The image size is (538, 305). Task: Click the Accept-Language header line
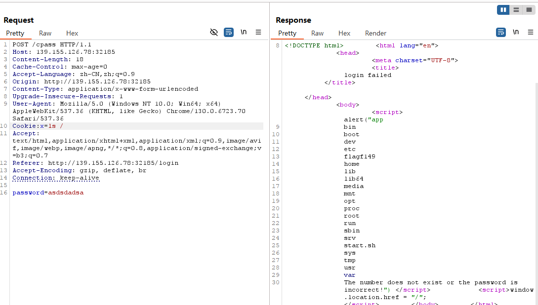(x=74, y=74)
